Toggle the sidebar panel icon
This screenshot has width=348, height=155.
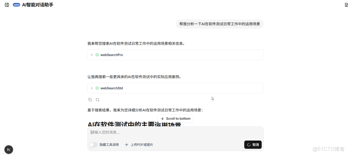7,5
